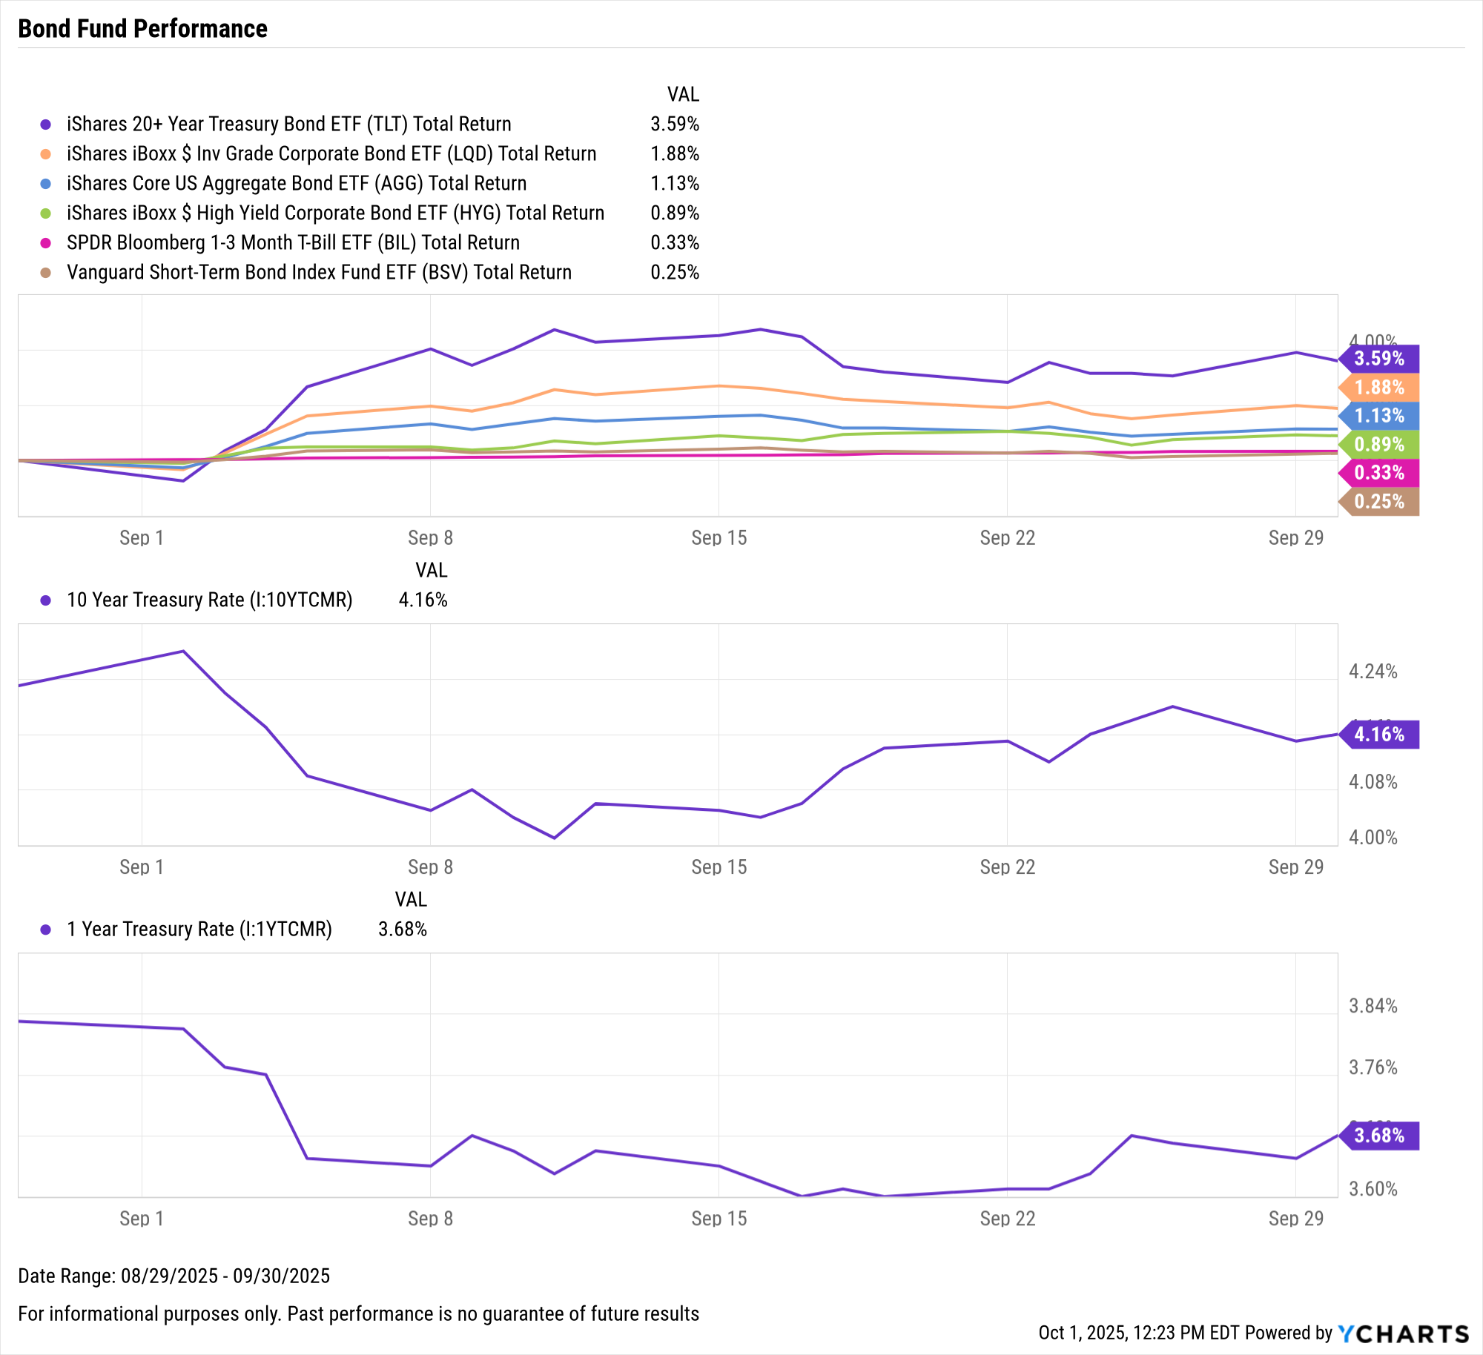Click the orange 1.88% value flag
Screen dimensions: 1483x1355
tap(1379, 388)
